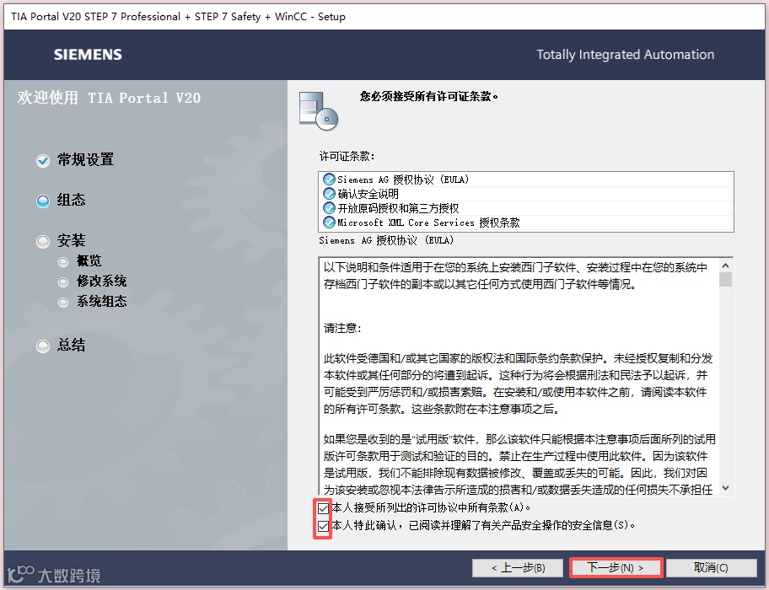Check the license terms acceptance checkbox
Screen dimensions: 769x590
pos(323,508)
